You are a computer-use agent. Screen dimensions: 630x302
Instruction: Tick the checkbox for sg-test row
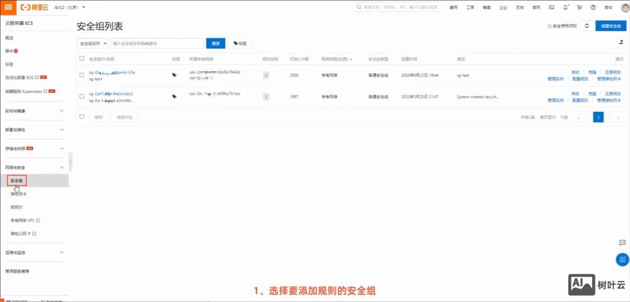[x=82, y=75]
